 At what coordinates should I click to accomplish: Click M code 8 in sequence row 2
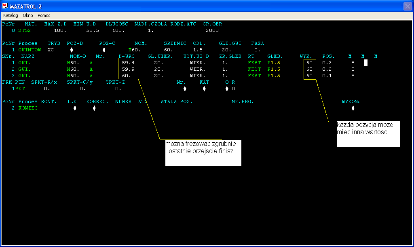(353, 69)
